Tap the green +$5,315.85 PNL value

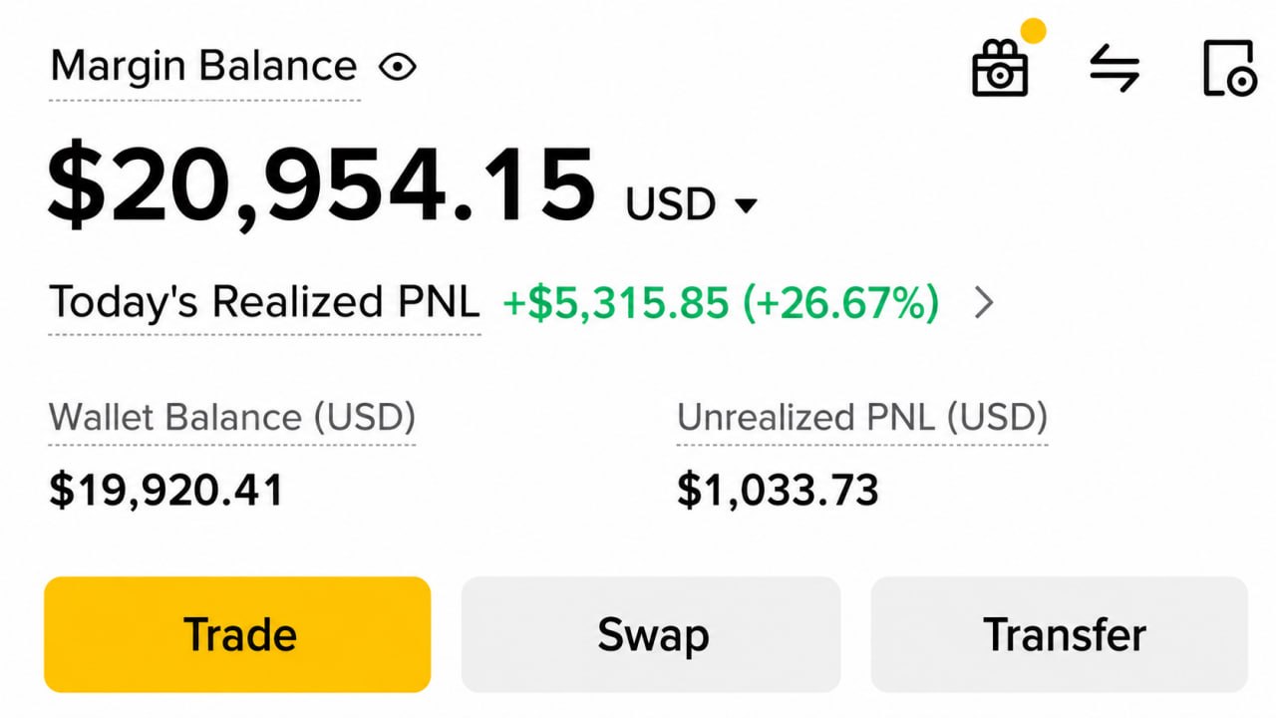[615, 302]
